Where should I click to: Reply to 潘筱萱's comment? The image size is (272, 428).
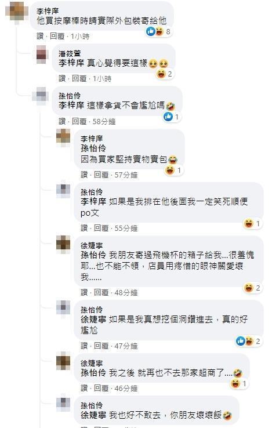click(79, 79)
